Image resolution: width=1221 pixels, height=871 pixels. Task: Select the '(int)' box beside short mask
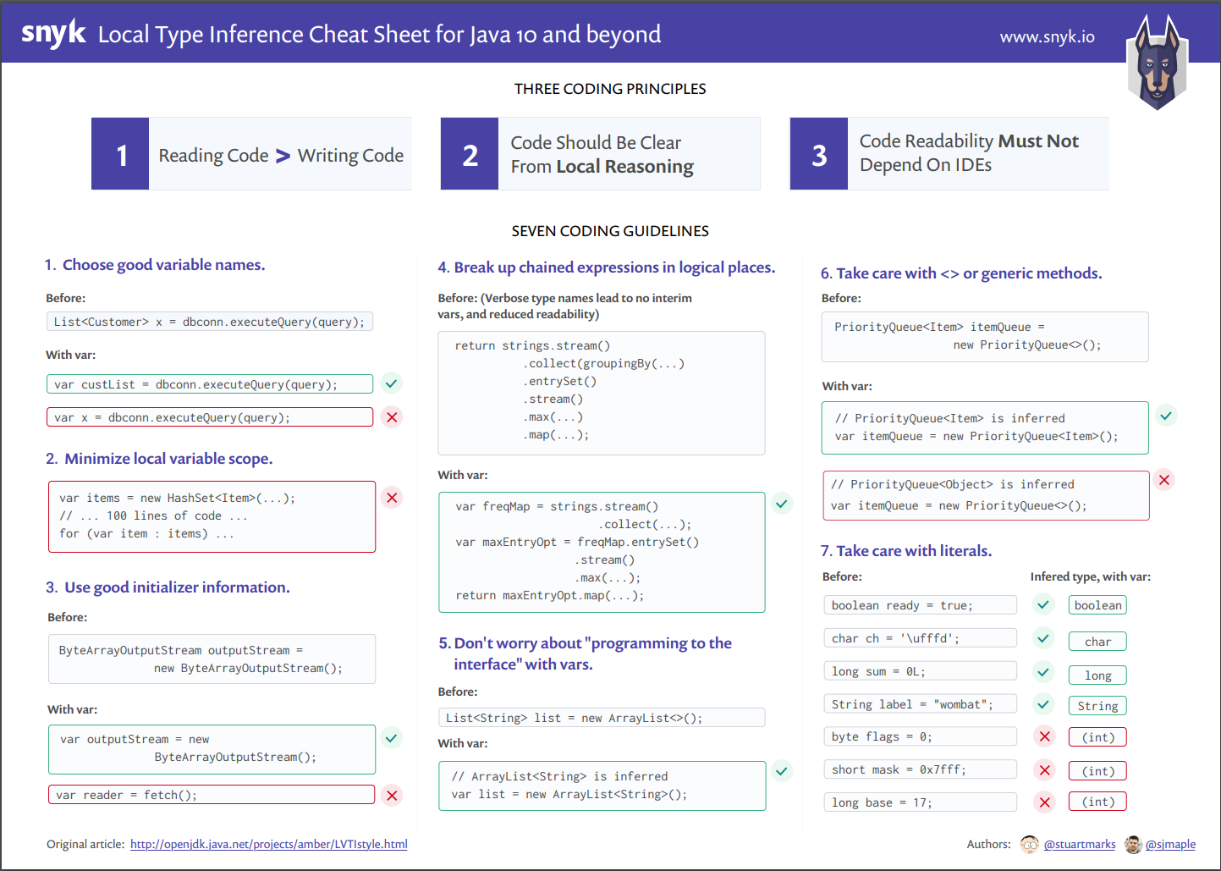pos(1097,771)
